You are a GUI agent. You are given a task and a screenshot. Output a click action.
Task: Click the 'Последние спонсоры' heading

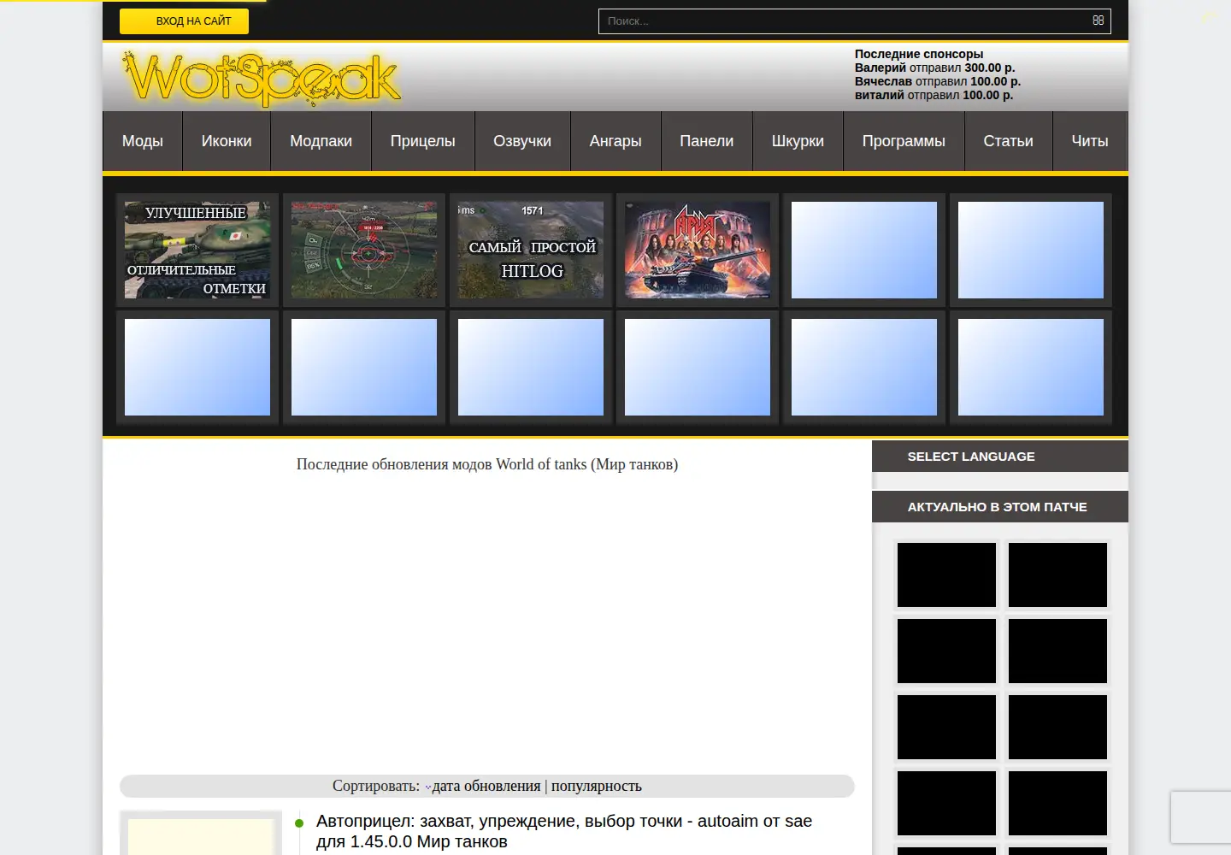click(919, 54)
